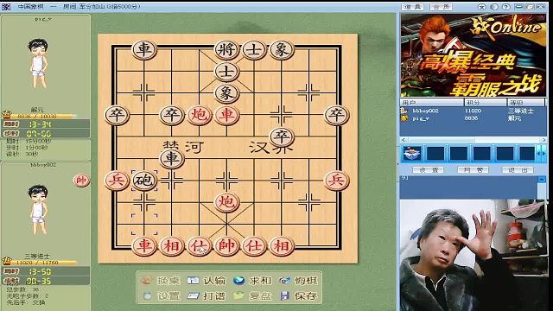Sort the player list by 用户 column
This screenshot has height=311, width=553.
coord(432,103)
